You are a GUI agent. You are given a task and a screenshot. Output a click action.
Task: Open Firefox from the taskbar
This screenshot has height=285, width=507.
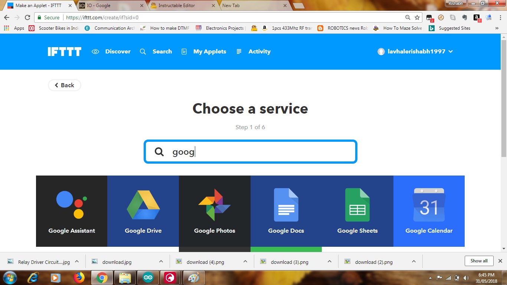(79, 278)
